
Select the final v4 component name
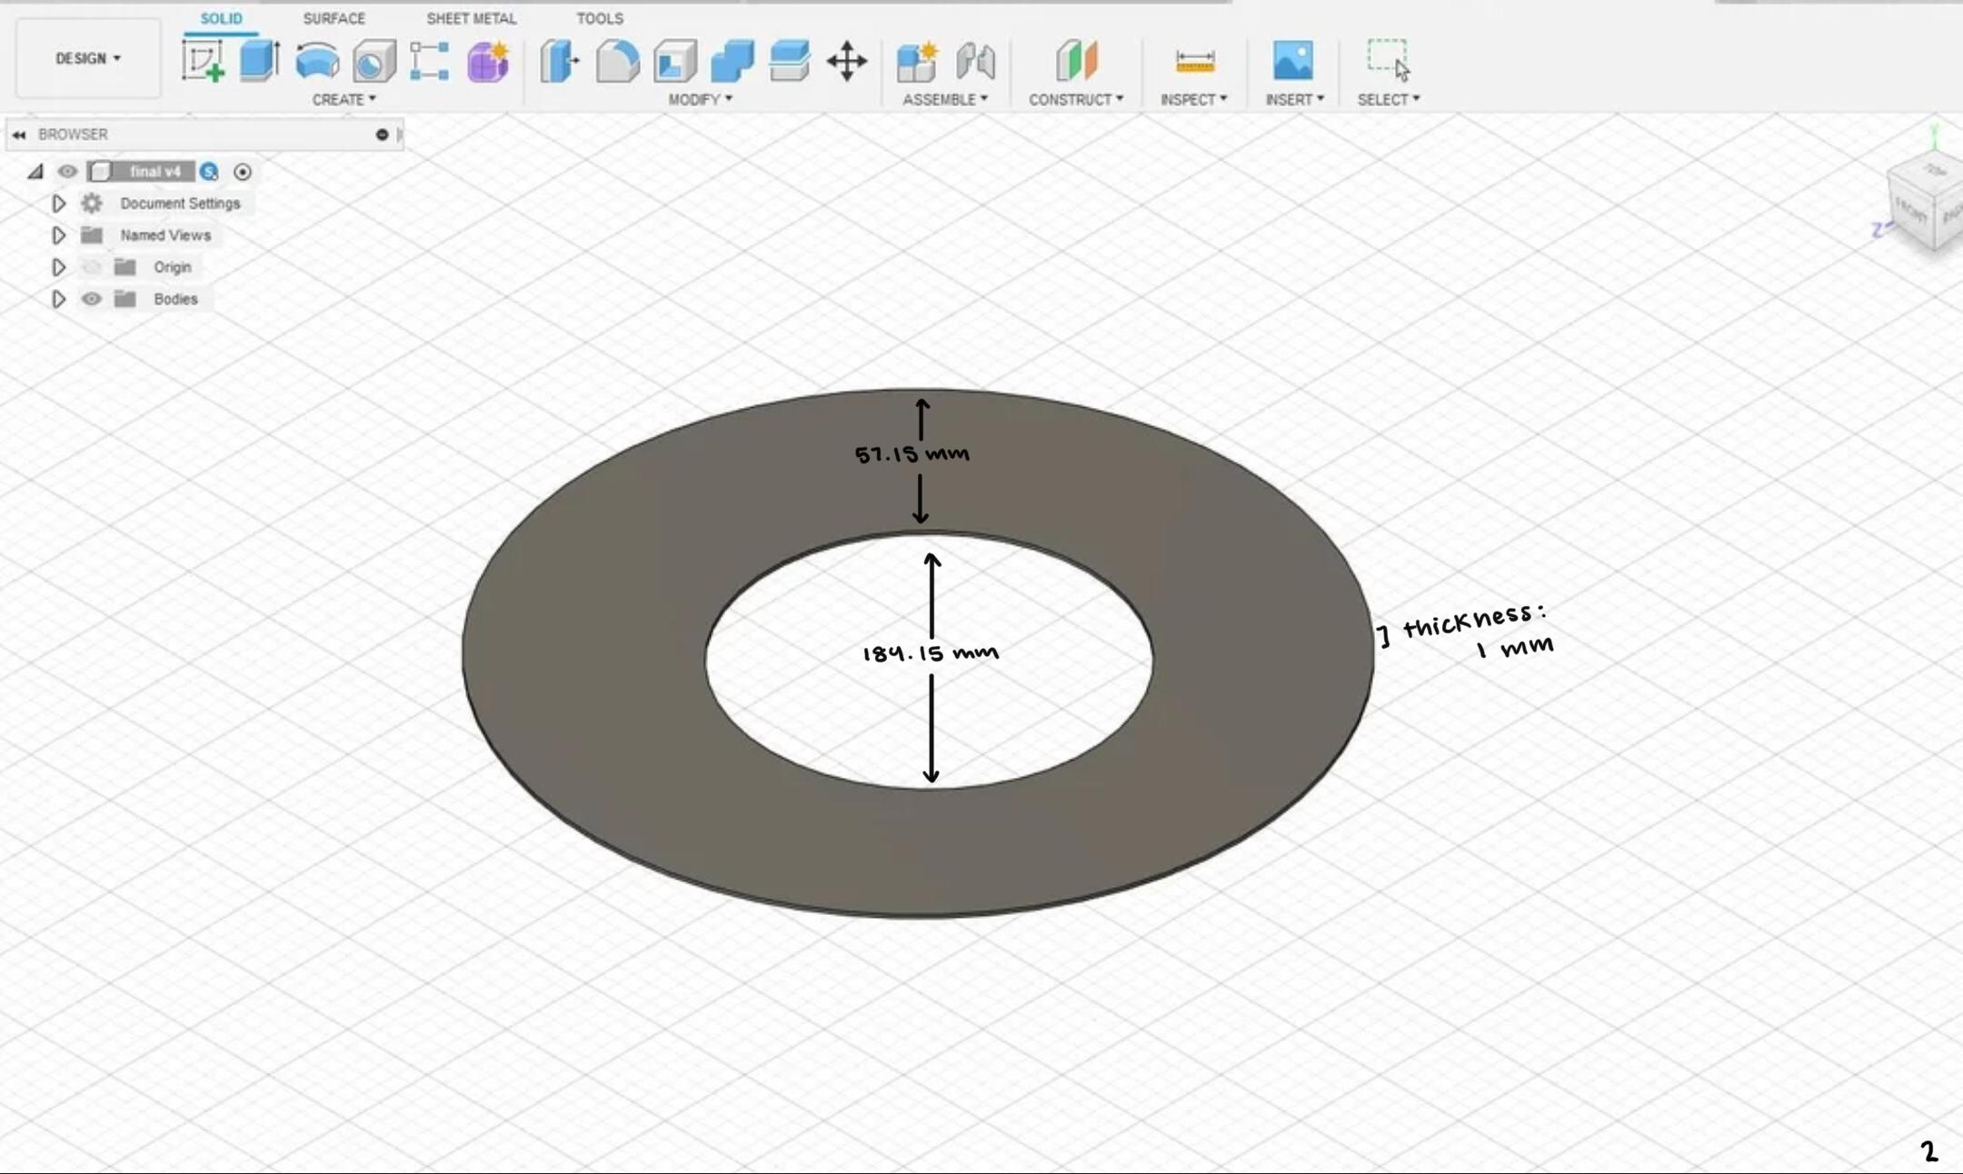point(154,172)
